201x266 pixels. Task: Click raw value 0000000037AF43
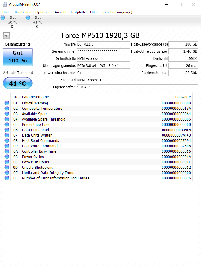176,135
